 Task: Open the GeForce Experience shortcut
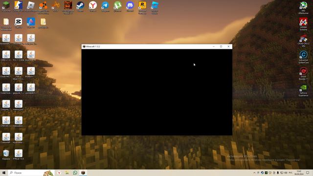coord(303,88)
